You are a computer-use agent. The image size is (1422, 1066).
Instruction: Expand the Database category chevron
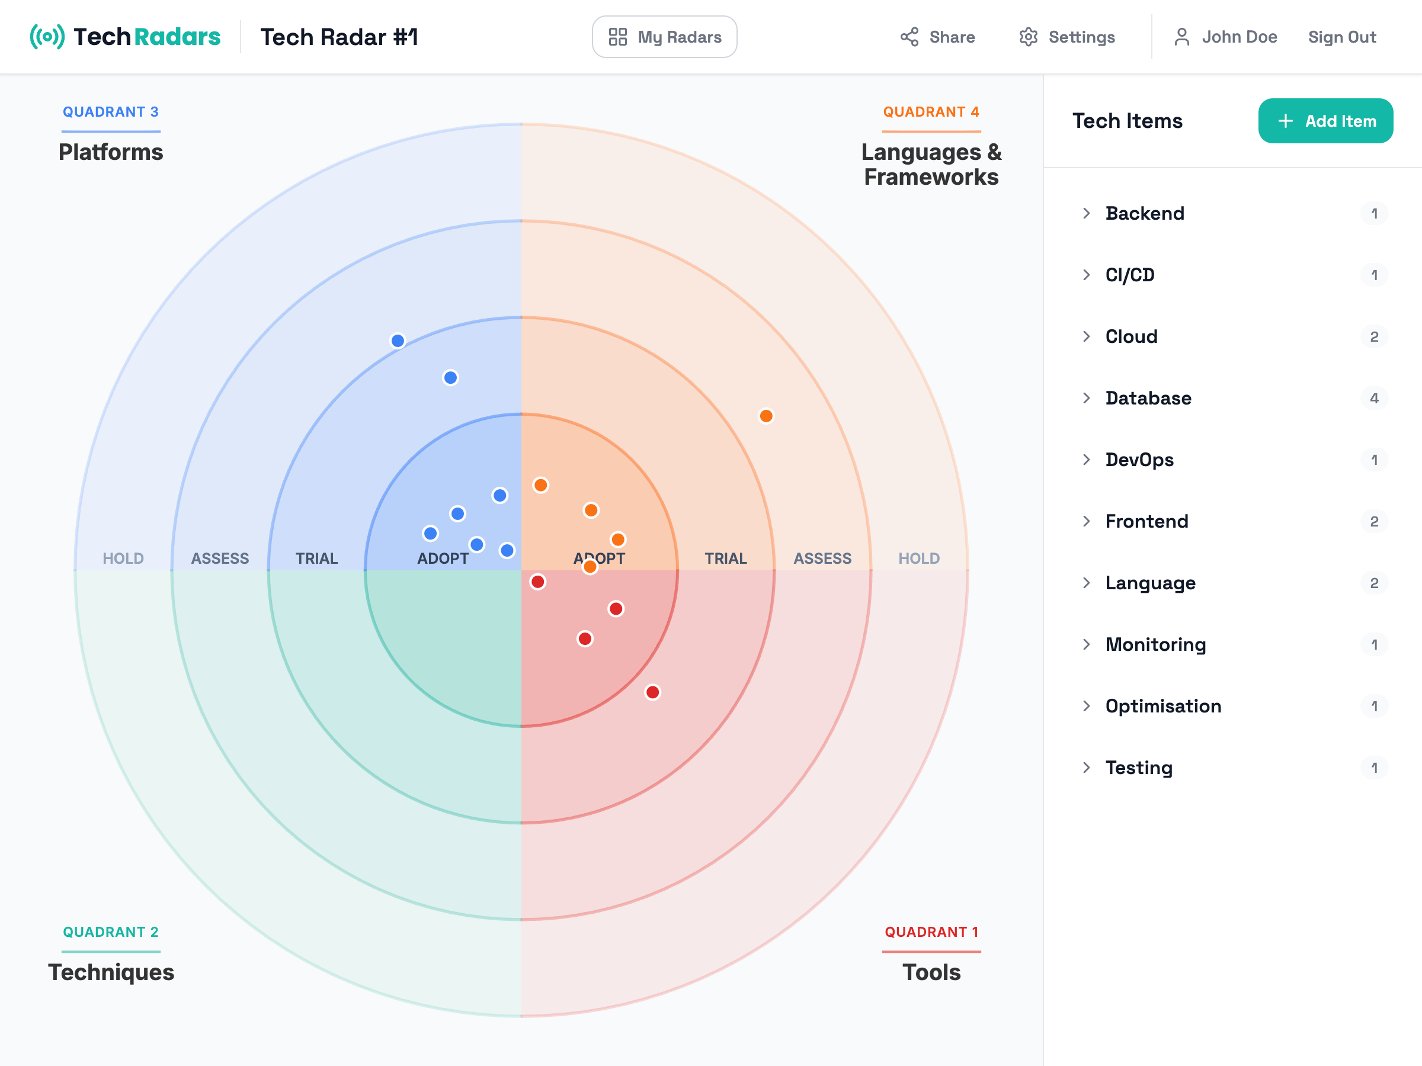(x=1087, y=399)
